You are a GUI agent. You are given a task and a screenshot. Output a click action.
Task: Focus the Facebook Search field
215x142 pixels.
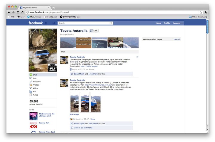(x=84, y=23)
